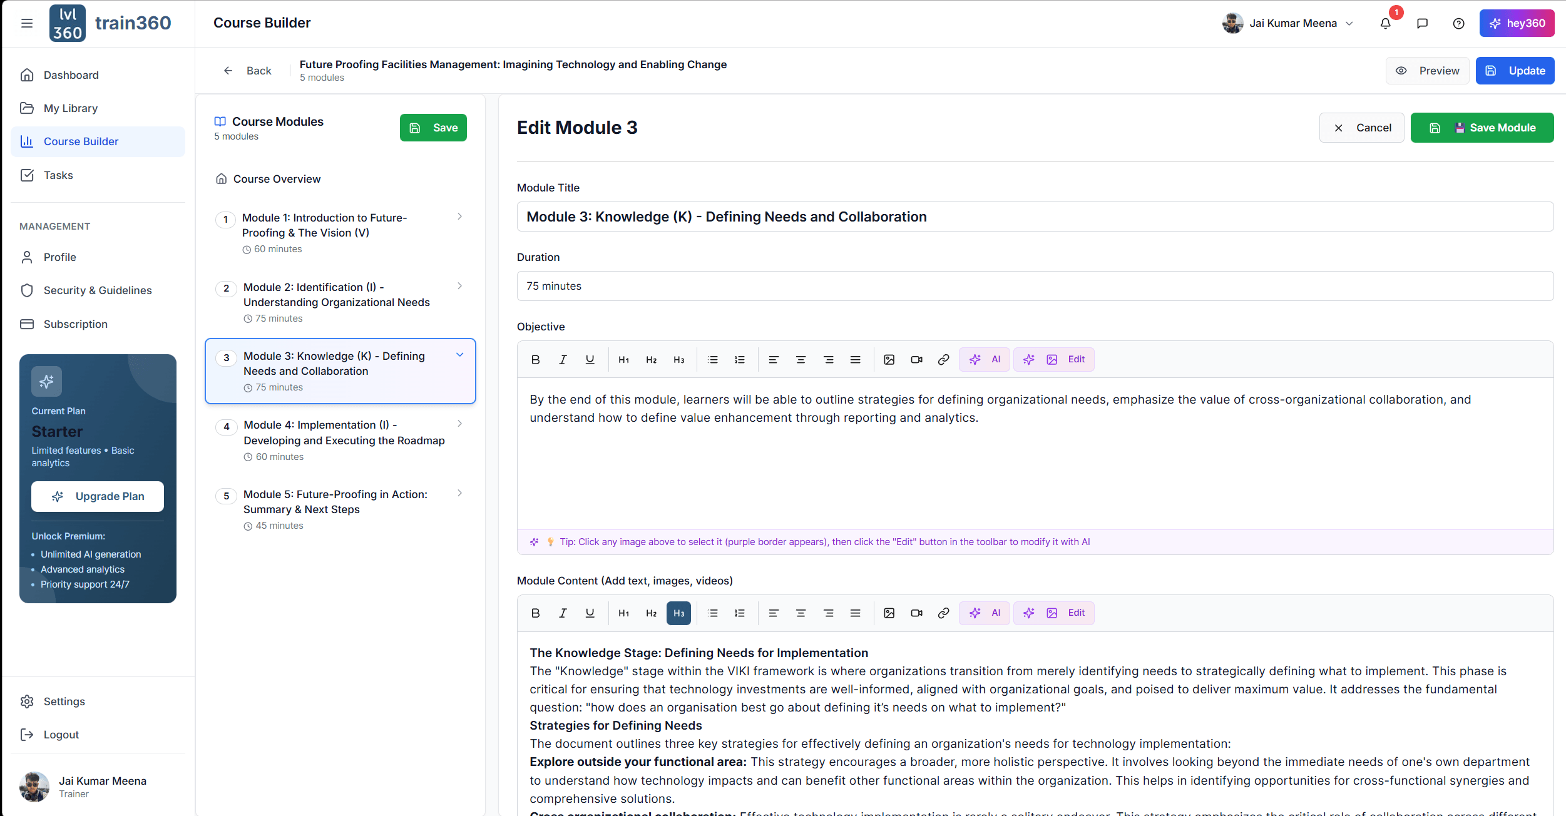1566x816 pixels.
Task: Save the module with Save Module button
Action: [x=1482, y=128]
